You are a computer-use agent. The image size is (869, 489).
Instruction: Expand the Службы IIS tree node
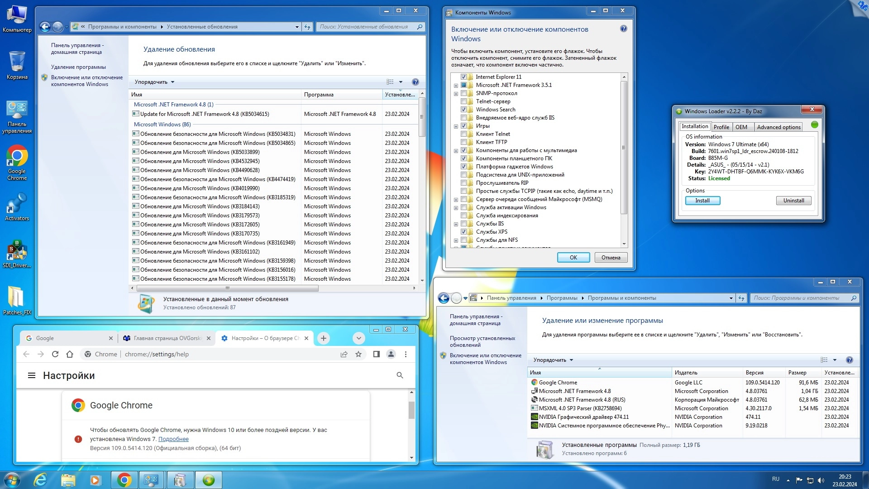[x=456, y=224]
